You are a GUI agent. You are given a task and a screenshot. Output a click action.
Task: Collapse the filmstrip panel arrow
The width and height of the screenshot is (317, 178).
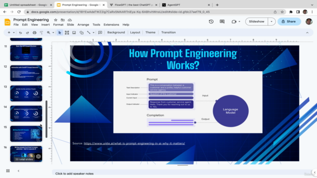click(x=18, y=171)
